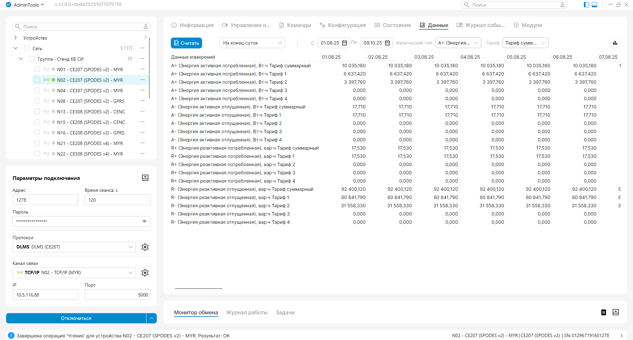Check the N01 - CE207 device checkbox
Viewport: 633px width, 340px height.
tap(37, 70)
